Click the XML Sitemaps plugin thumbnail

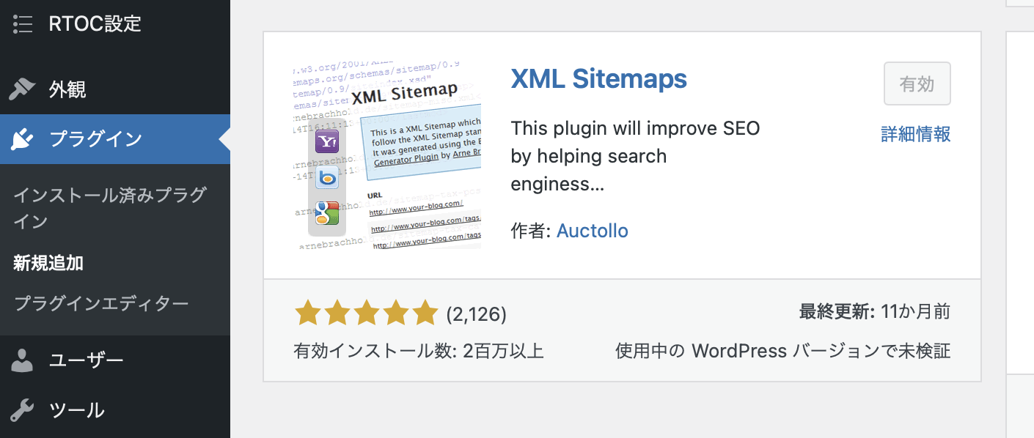(x=387, y=156)
